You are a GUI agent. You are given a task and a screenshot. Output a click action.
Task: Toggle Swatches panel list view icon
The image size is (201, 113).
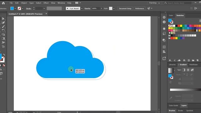tap(200, 21)
